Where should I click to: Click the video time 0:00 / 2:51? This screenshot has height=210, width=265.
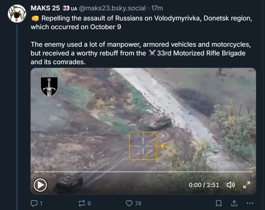click(204, 185)
